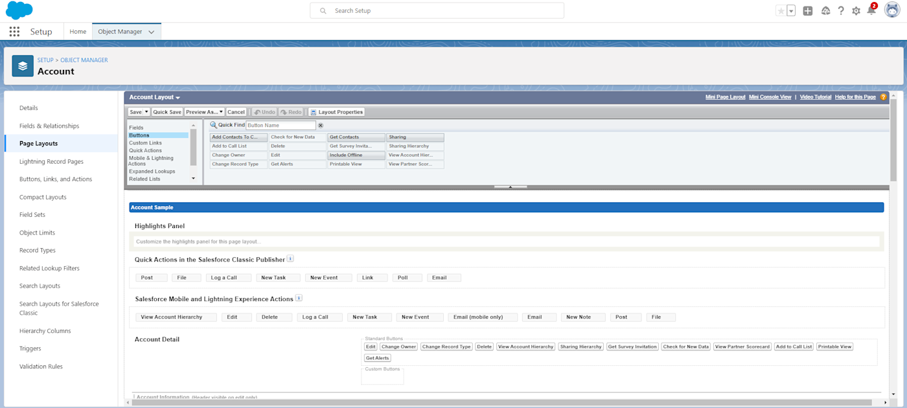
Task: Click the Trailhead guidance icon
Action: [825, 11]
